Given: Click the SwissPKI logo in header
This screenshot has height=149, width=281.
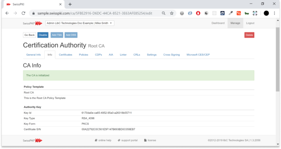Looking at the screenshot, I should [x=32, y=23].
